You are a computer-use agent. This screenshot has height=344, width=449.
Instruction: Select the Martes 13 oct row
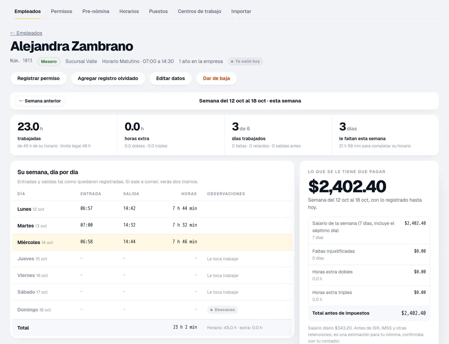152,226
